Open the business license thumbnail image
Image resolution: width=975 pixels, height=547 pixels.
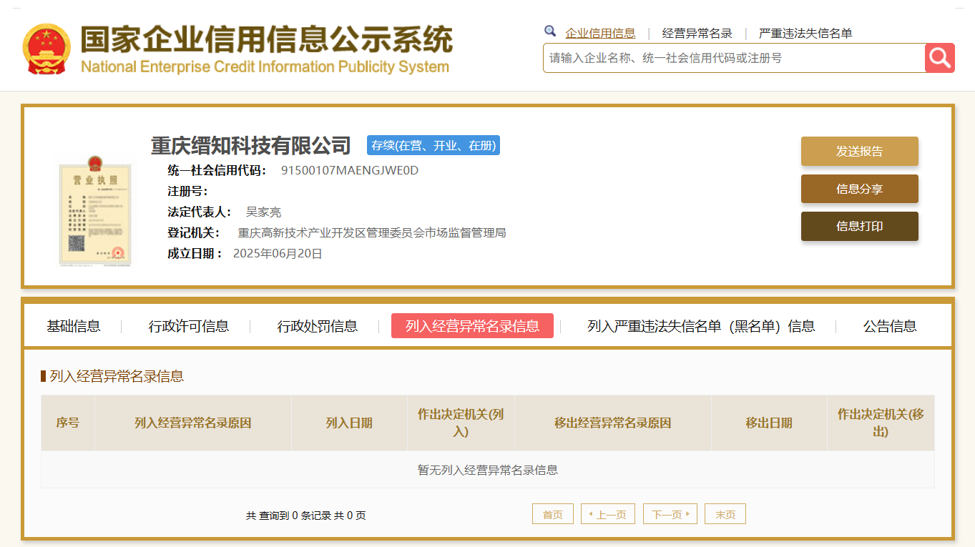[95, 211]
